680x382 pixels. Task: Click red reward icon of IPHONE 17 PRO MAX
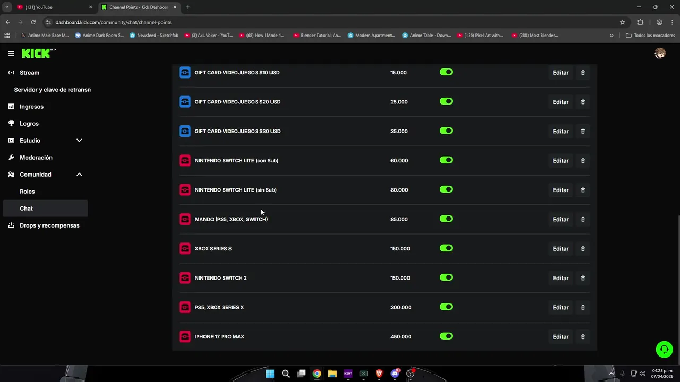tap(185, 337)
